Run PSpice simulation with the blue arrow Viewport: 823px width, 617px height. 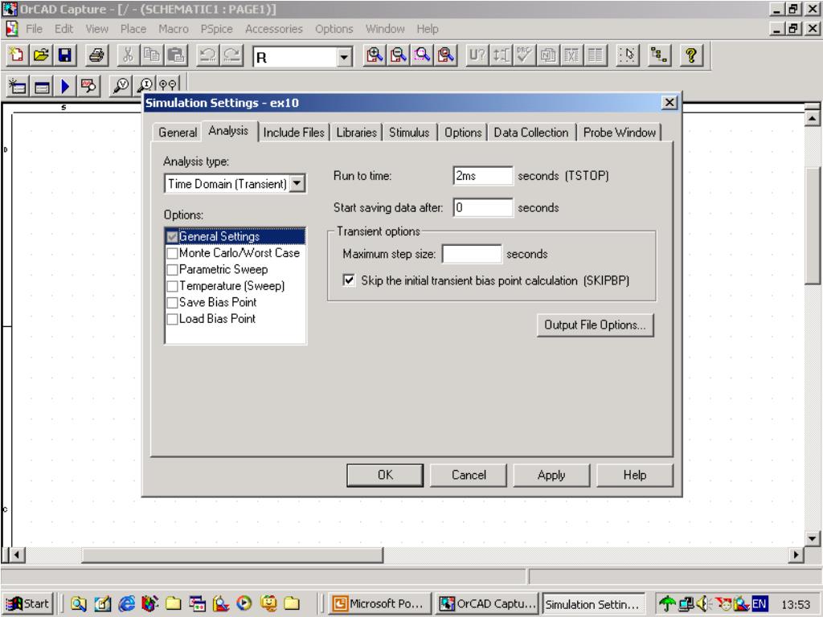click(x=65, y=85)
